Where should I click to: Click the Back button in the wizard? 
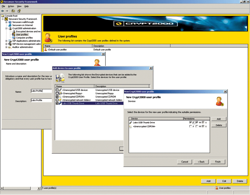point(201,162)
